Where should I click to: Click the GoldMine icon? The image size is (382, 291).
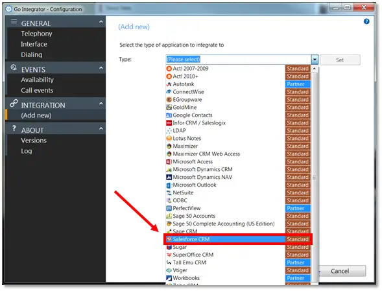tap(169, 108)
